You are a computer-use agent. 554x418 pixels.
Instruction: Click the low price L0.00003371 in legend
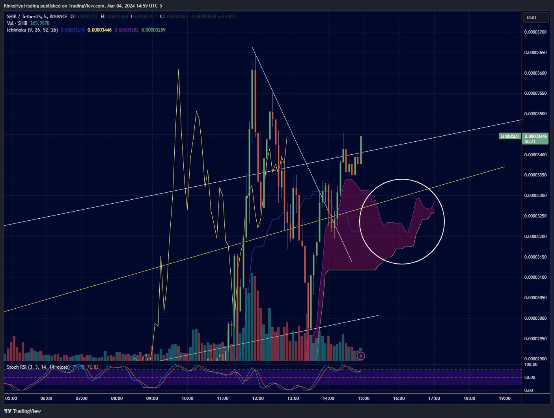(x=144, y=17)
